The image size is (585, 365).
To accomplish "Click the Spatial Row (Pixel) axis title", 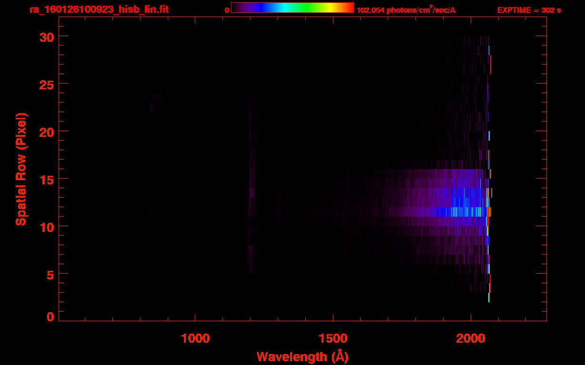I will click(x=21, y=169).
